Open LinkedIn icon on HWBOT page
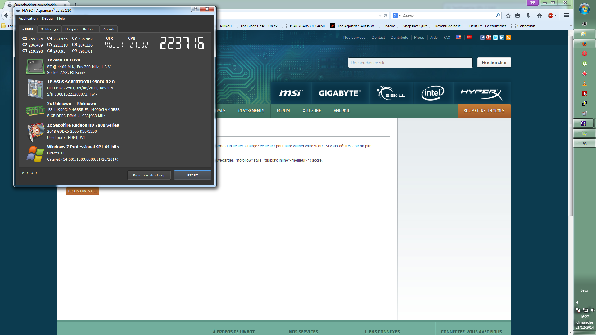Viewport: 596px width, 335px height. click(x=502, y=38)
